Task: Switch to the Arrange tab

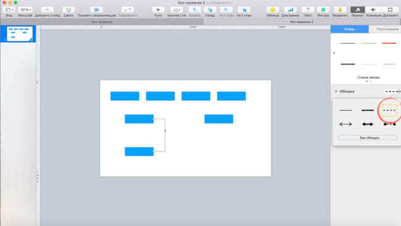Action: [386, 29]
